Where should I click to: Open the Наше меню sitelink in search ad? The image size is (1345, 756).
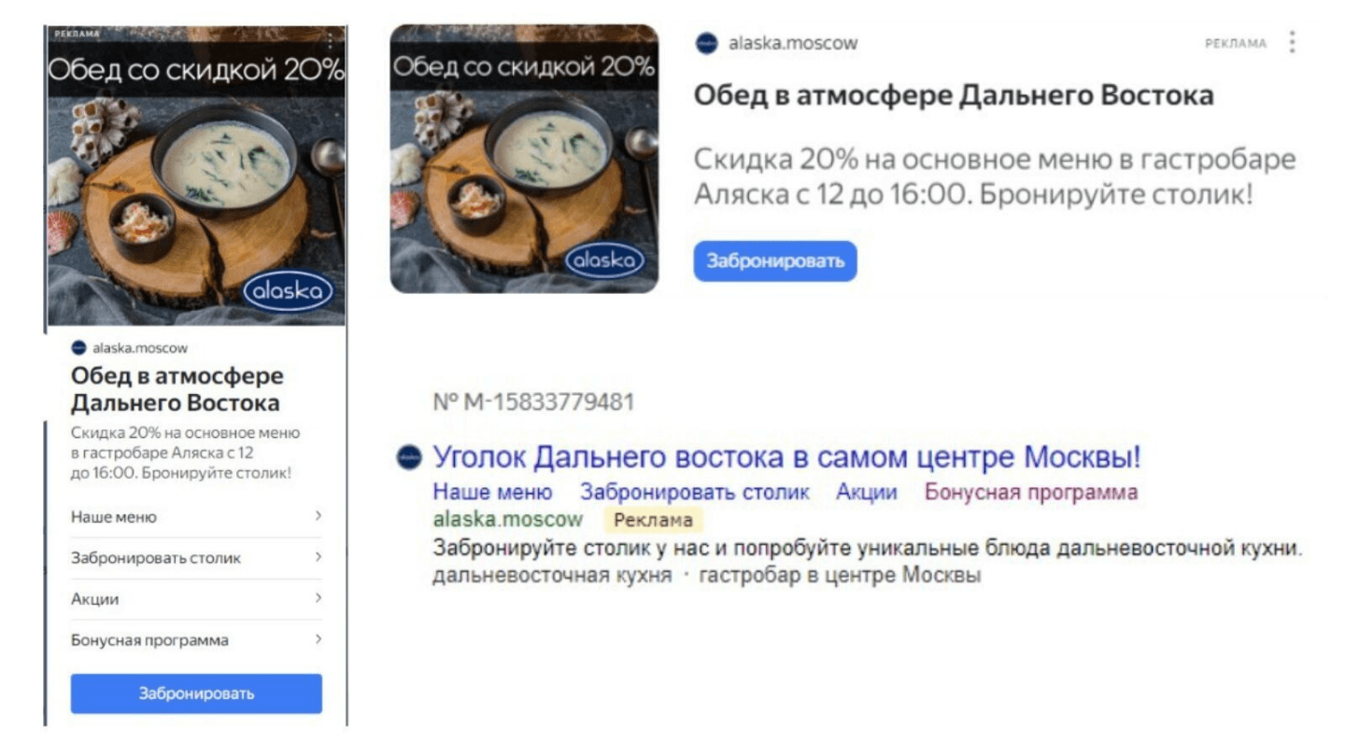[x=492, y=492]
